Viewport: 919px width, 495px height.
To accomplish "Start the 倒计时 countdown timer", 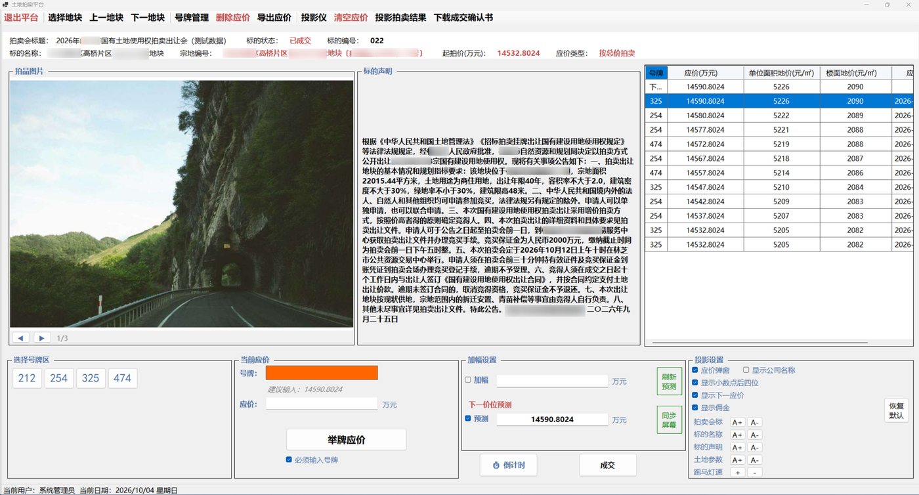I will coord(508,465).
